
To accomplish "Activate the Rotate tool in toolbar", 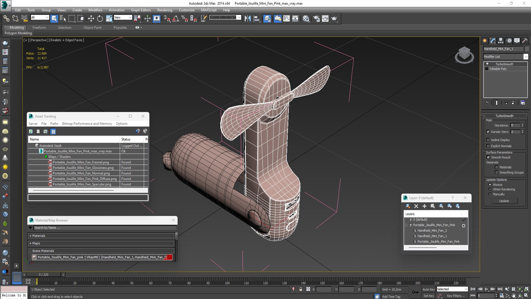I will coord(100,19).
